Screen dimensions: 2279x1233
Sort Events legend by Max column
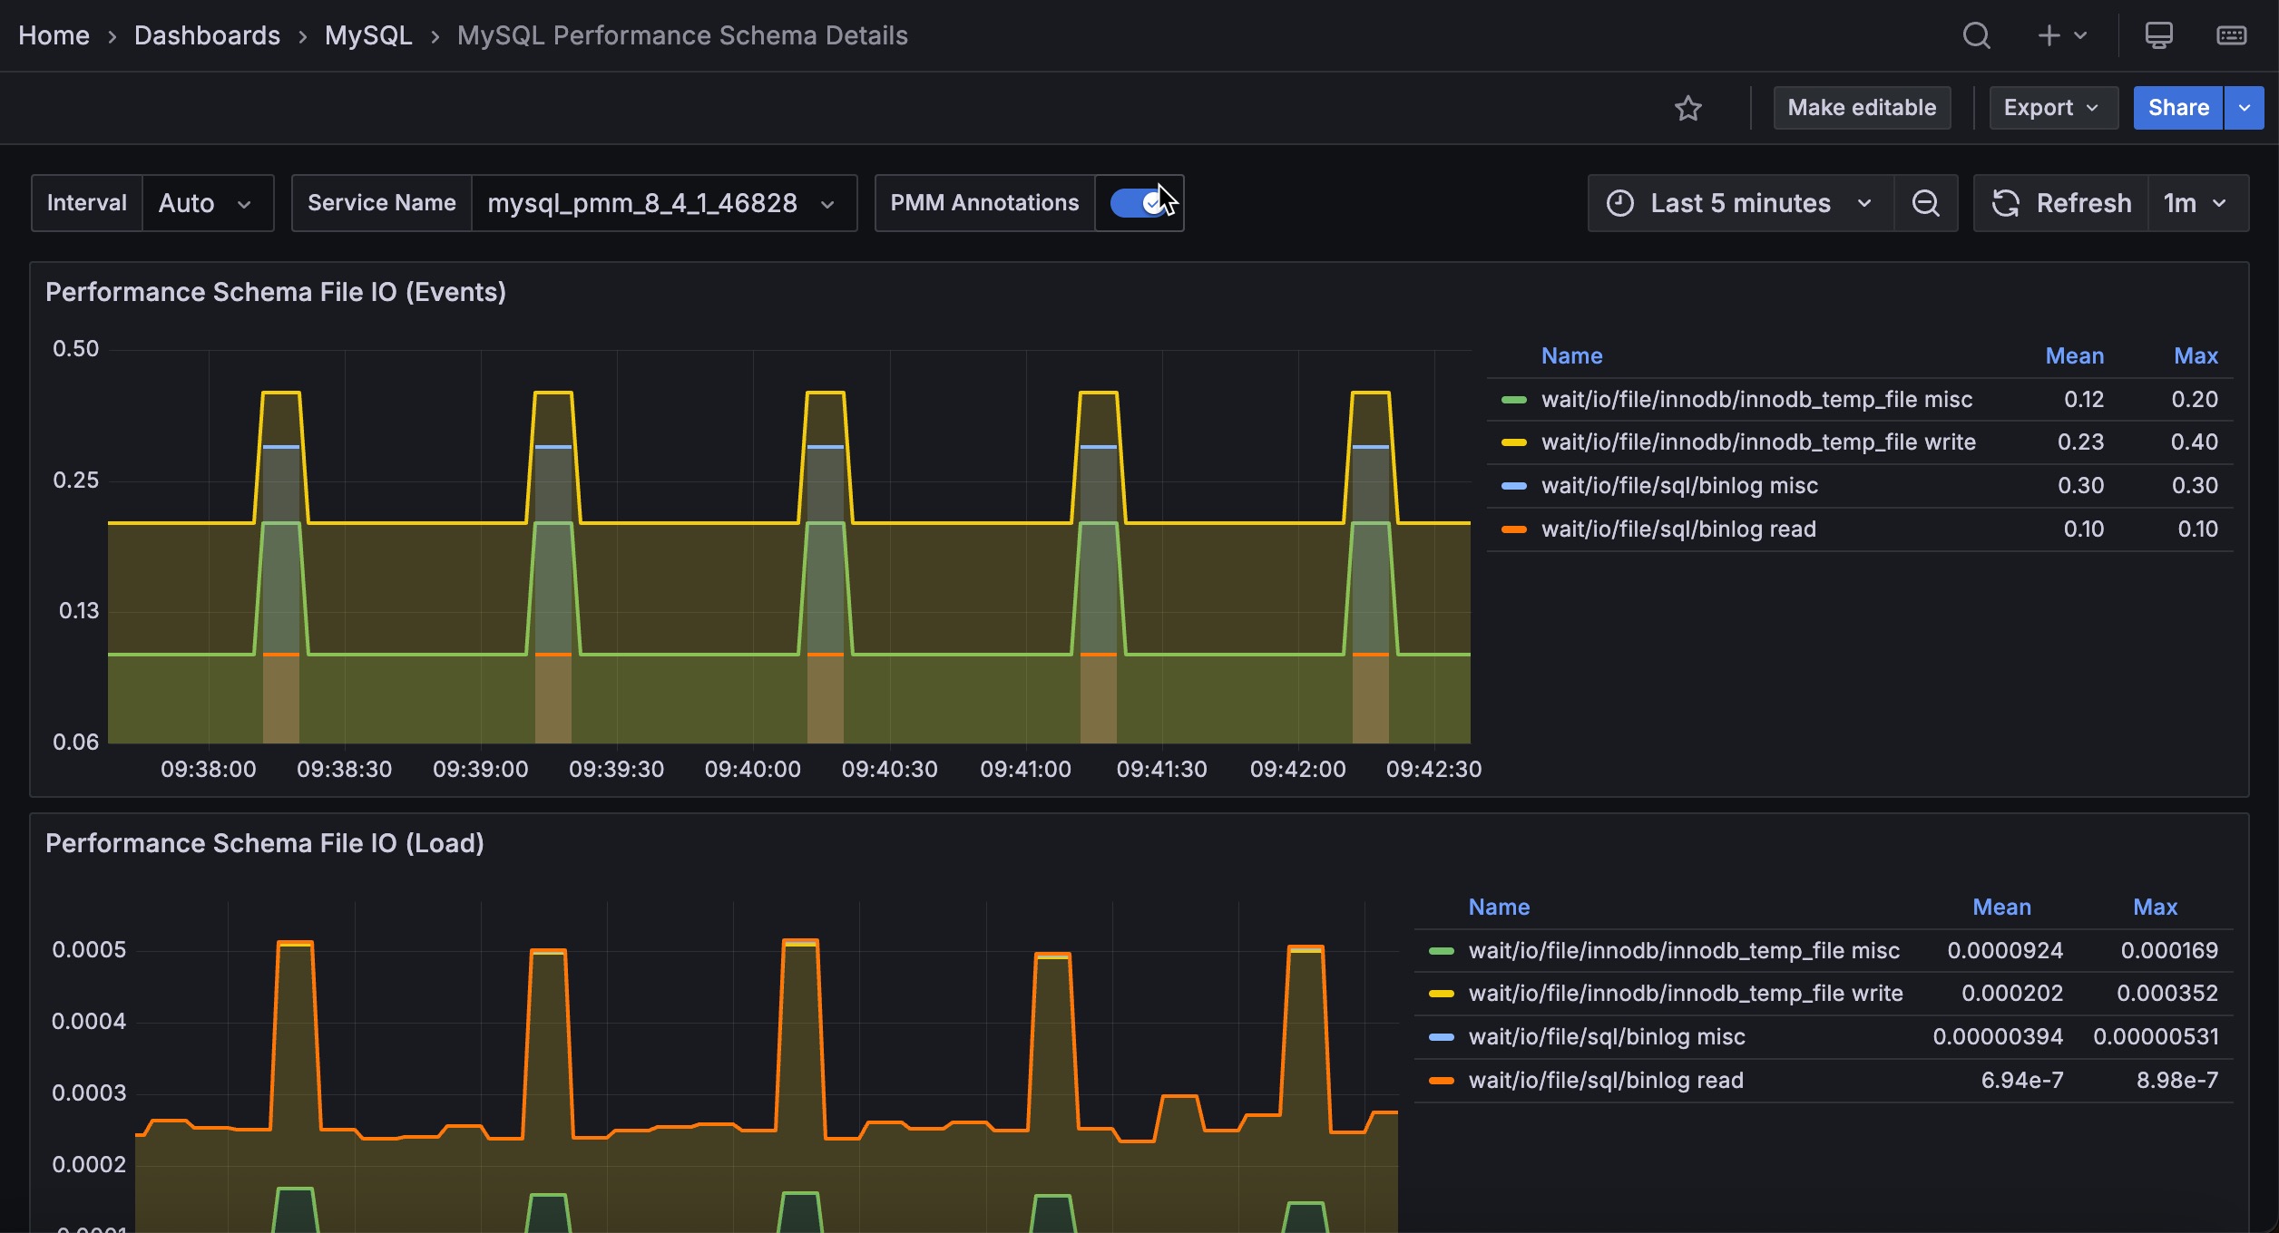(x=2195, y=356)
